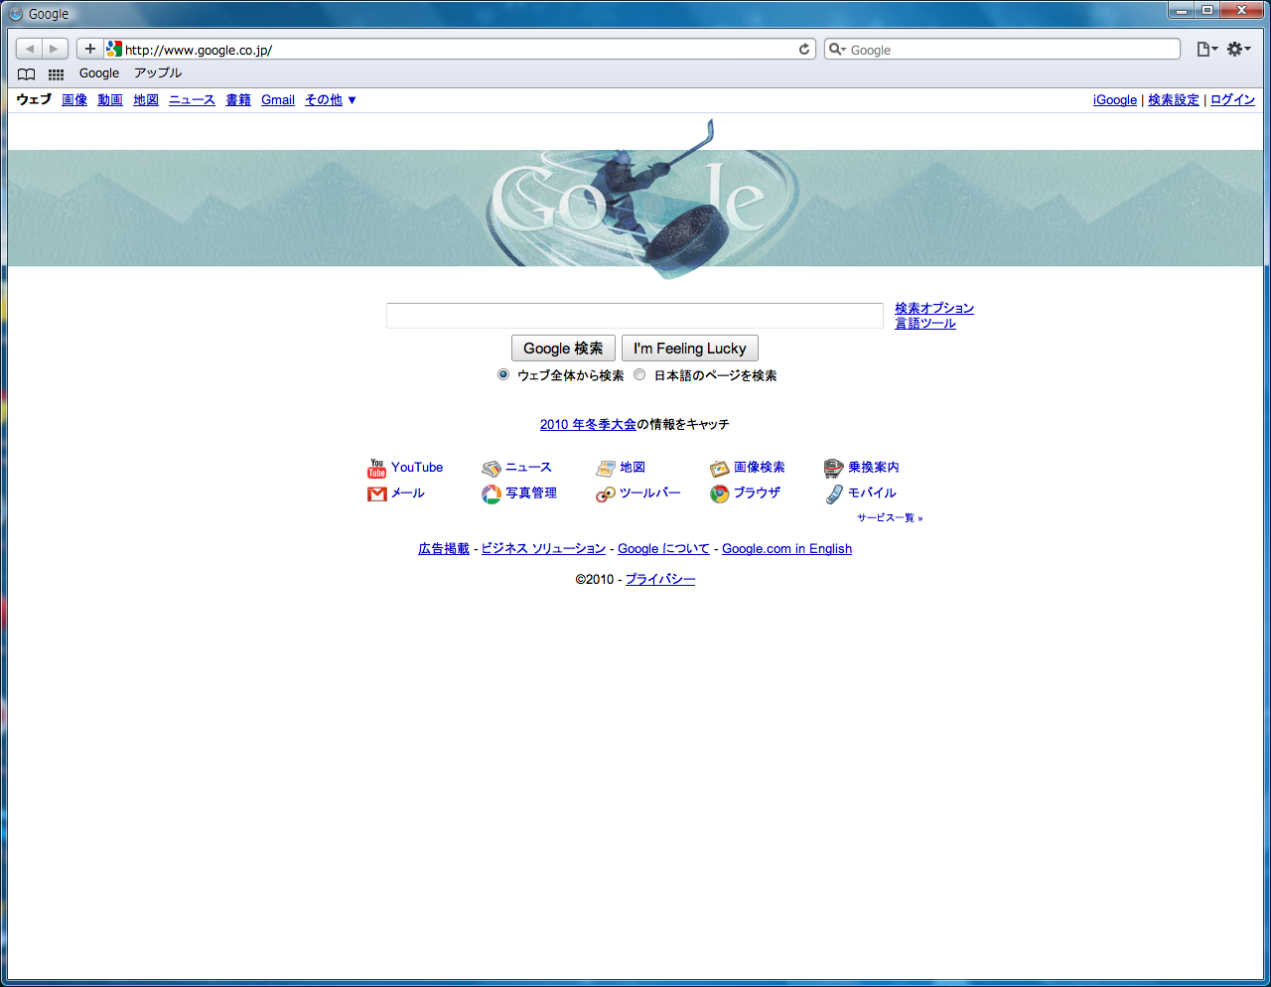Screen dimensions: 1271x987
Task: Click the image search icon
Action: 720,469
